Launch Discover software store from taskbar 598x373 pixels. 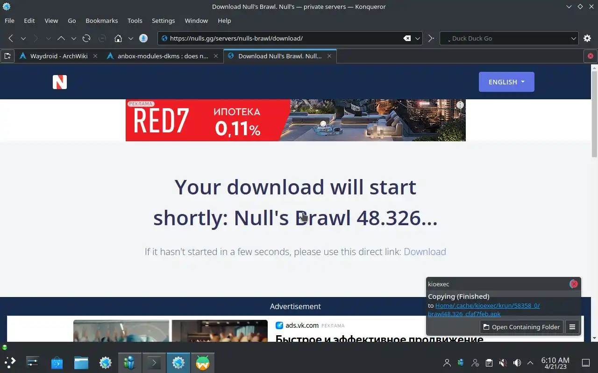click(57, 363)
